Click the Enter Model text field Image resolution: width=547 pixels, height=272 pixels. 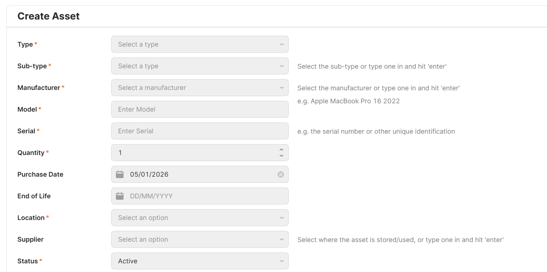(200, 109)
